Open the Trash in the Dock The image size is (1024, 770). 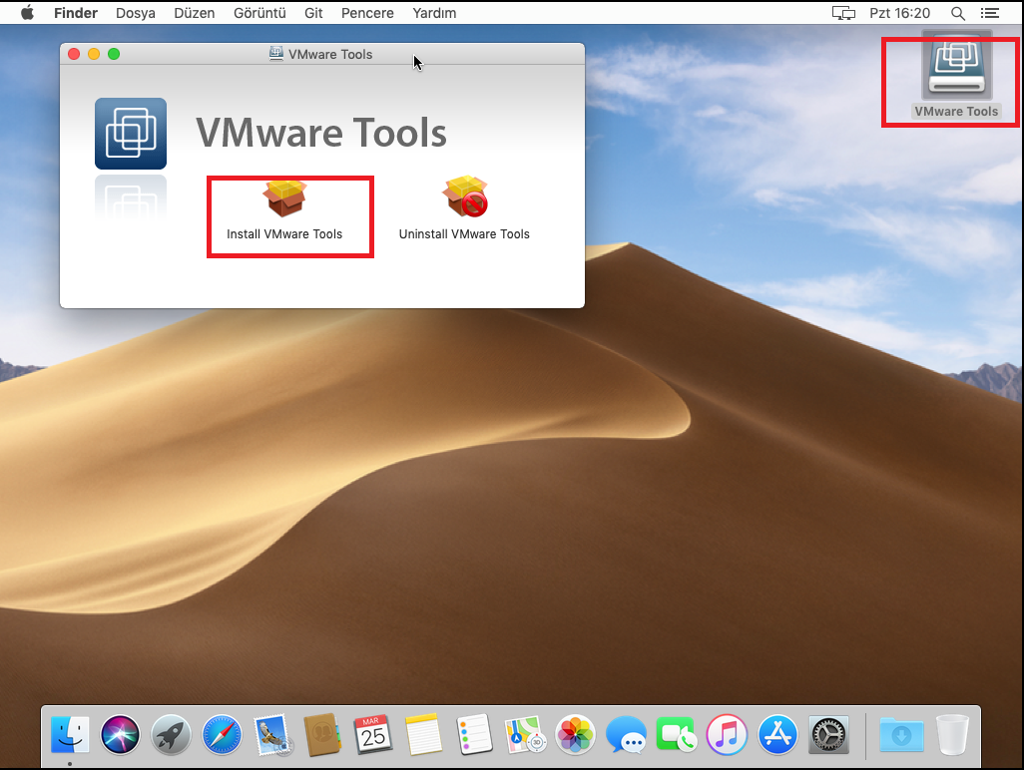coord(952,735)
